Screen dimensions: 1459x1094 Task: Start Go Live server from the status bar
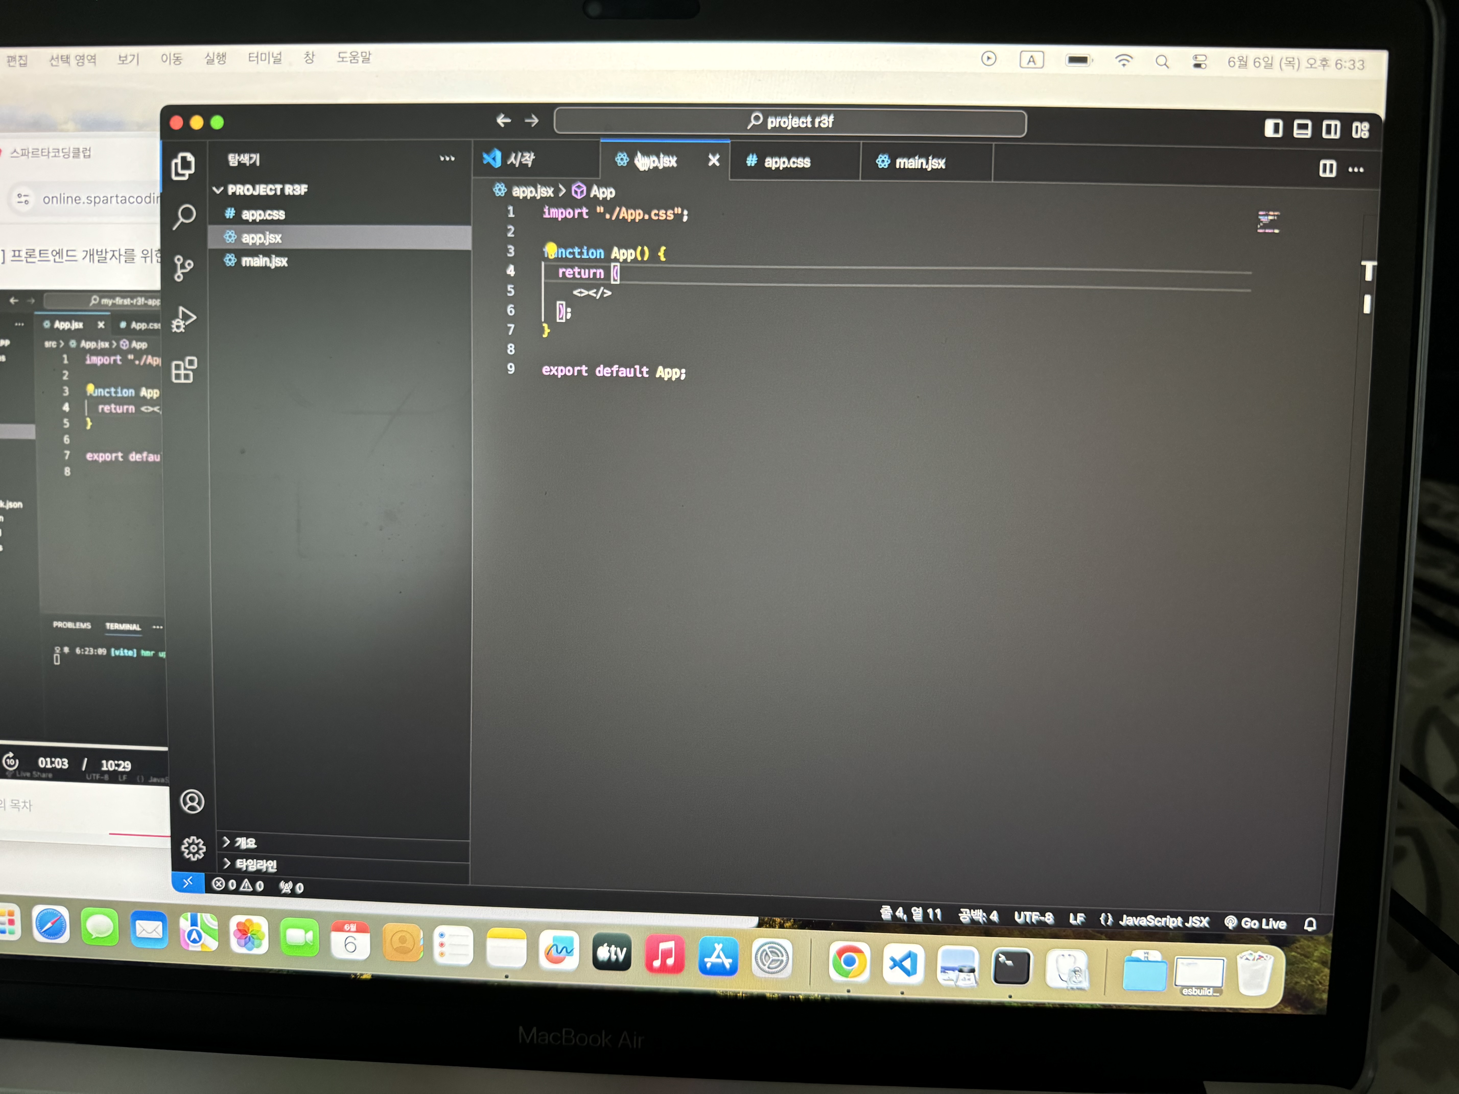[1255, 923]
